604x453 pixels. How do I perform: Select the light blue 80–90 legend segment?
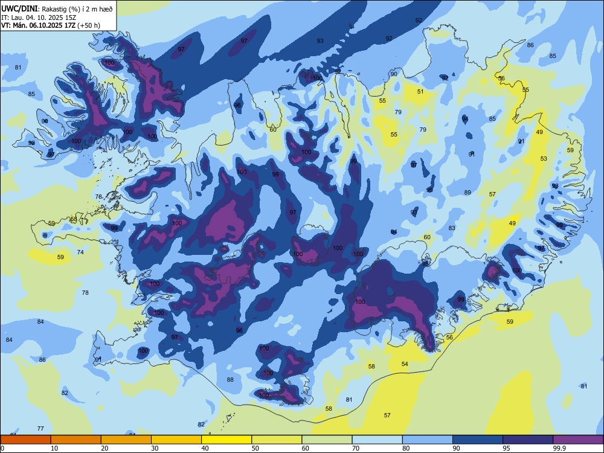pos(428,440)
